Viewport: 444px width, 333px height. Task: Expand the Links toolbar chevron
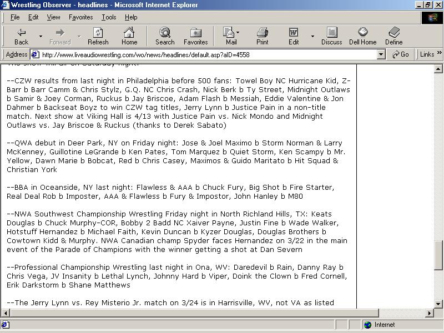[440, 54]
